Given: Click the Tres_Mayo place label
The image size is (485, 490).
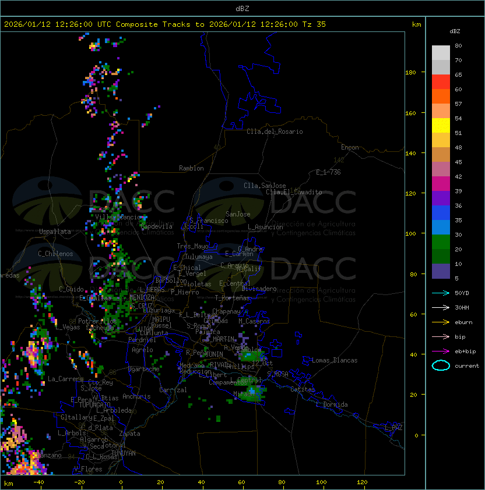Looking at the screenshot, I should point(192,246).
